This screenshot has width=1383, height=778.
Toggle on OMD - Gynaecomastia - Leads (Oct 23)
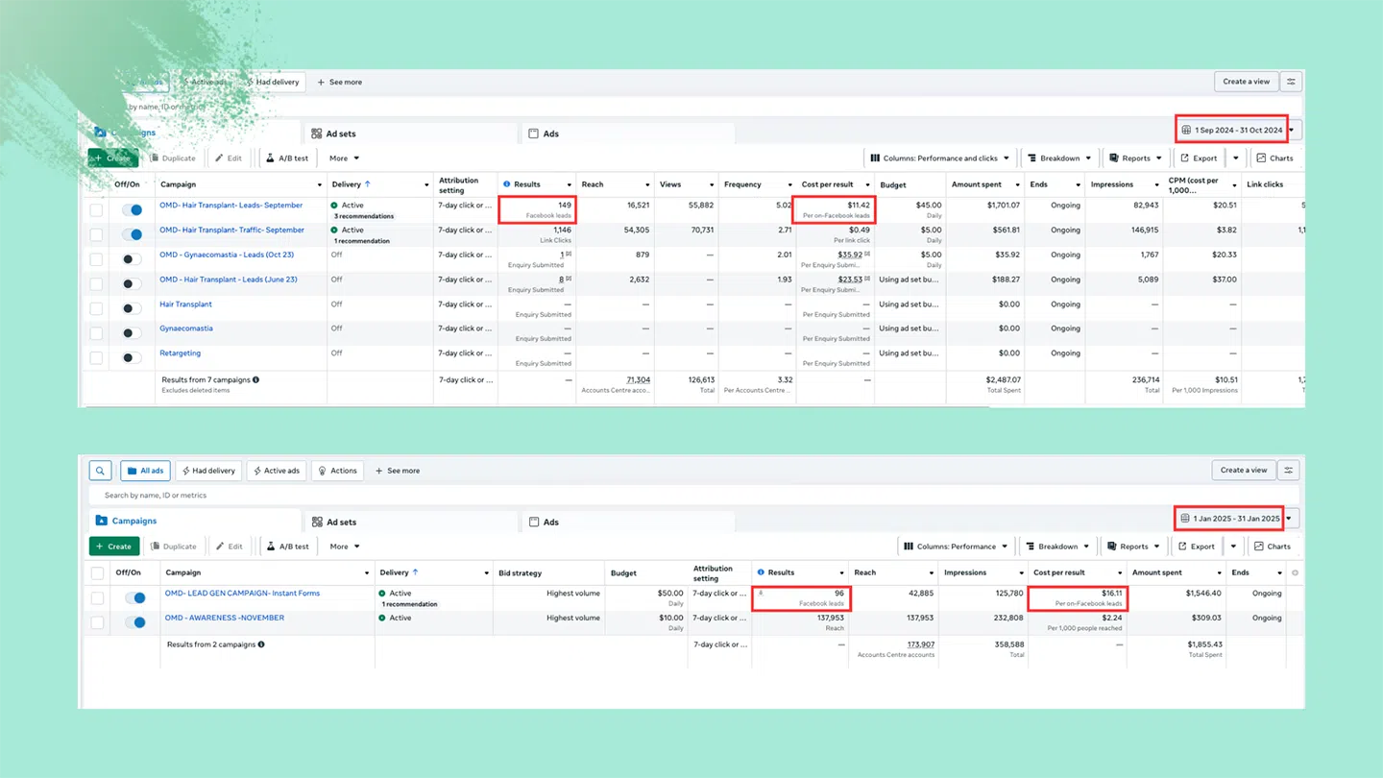coord(133,259)
